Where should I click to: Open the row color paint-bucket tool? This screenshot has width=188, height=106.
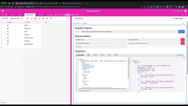(43, 19)
